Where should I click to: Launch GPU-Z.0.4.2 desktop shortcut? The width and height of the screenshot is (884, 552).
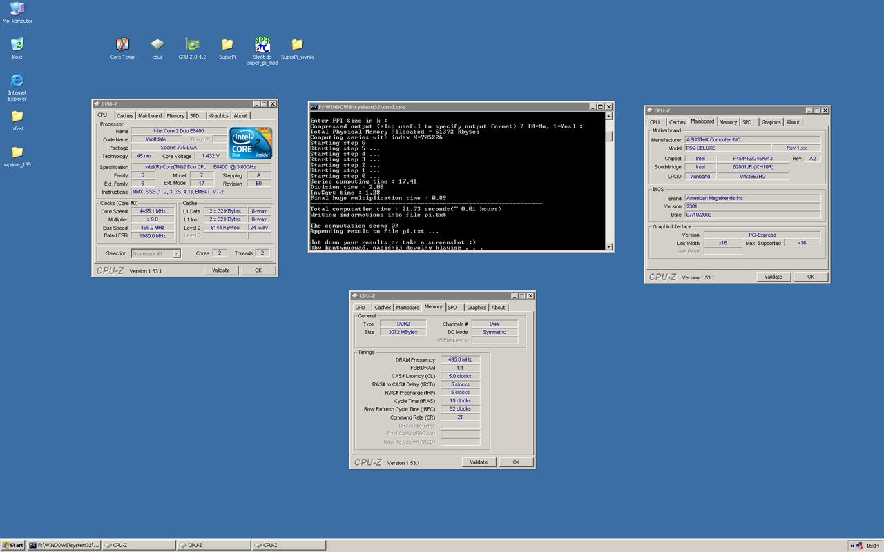tap(193, 48)
